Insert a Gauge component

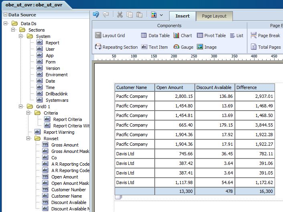click(x=183, y=47)
